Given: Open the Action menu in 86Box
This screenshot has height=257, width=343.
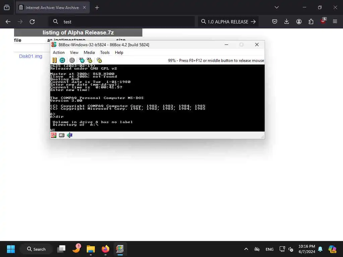Looking at the screenshot, I should pos(59,53).
